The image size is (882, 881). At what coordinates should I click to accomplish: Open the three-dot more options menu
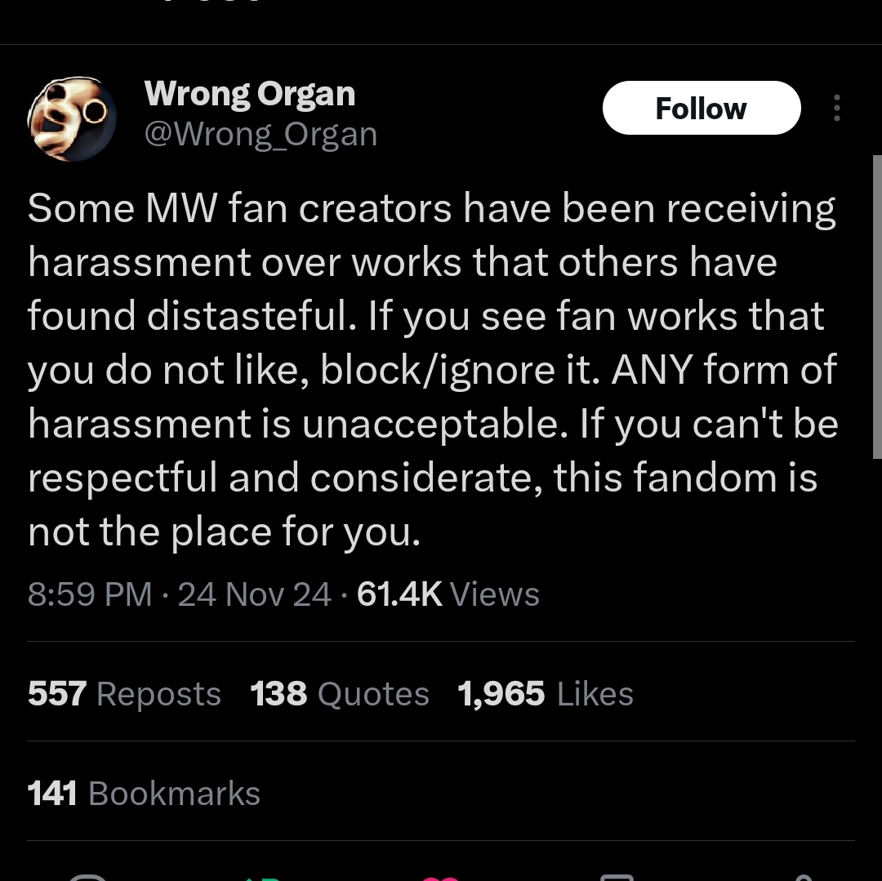tap(836, 108)
